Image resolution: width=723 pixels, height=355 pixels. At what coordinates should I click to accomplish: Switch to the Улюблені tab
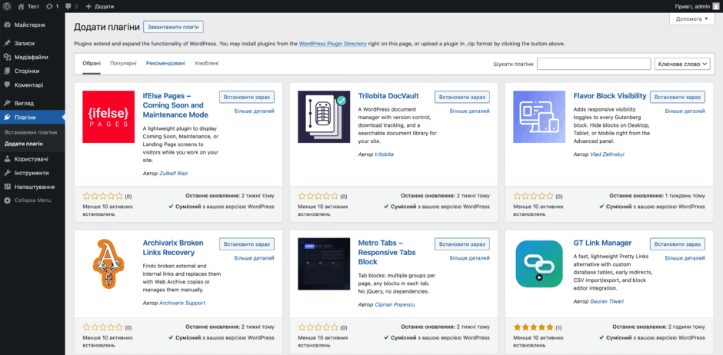207,63
